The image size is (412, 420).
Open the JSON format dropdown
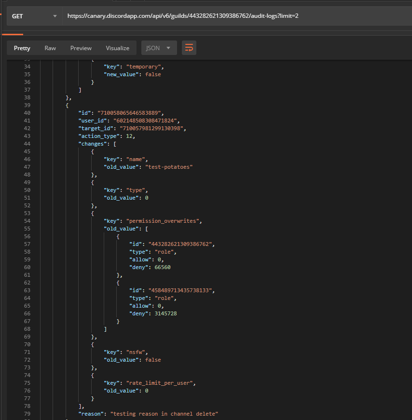(159, 48)
